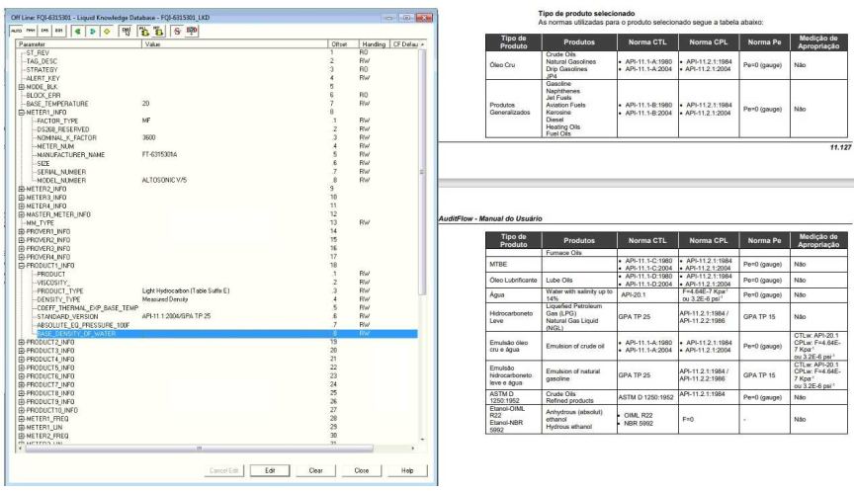Expand the PRODUCT10_INFO tree node
This screenshot has width=854, height=492.
22,410
